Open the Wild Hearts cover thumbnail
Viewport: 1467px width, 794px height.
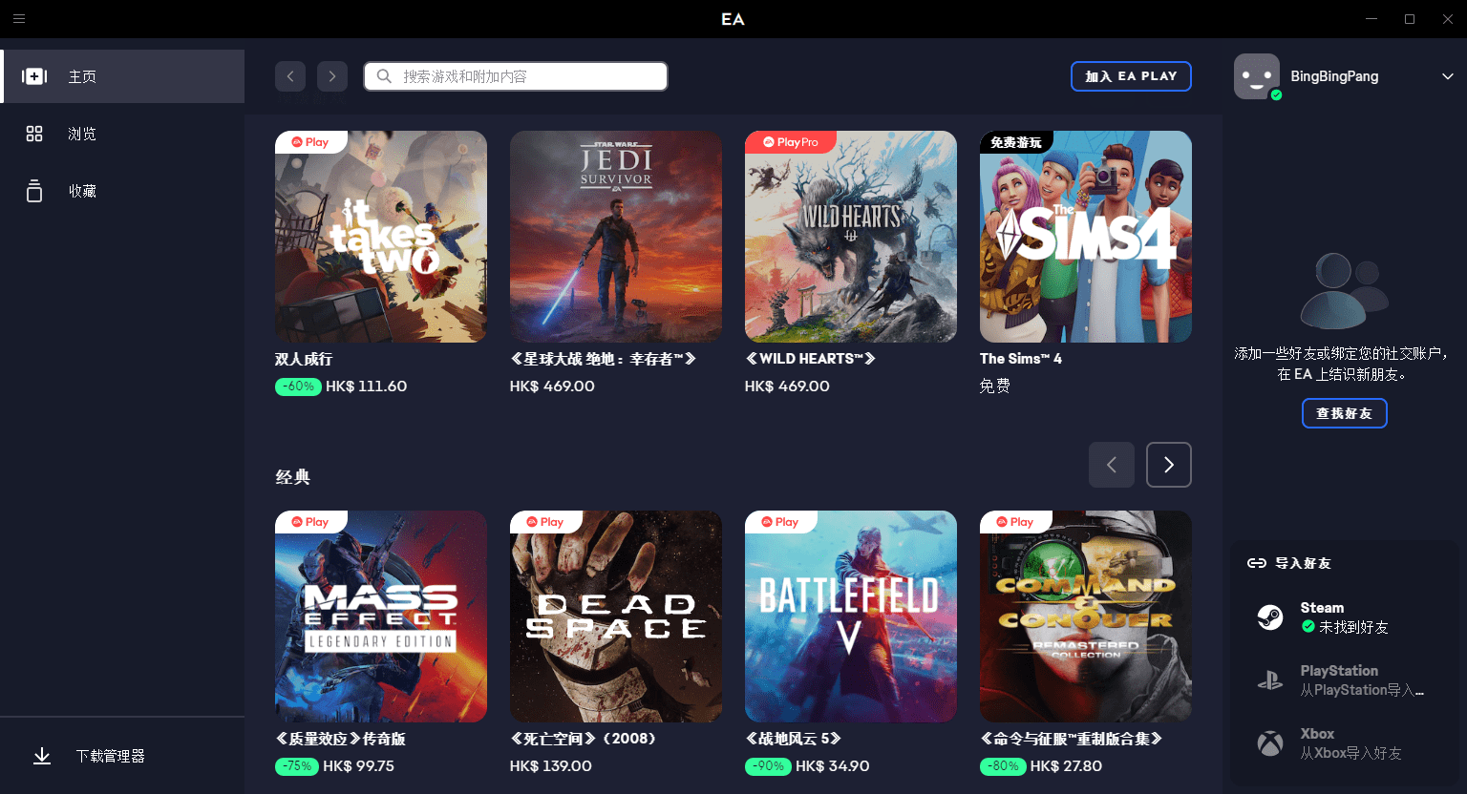pyautogui.click(x=851, y=237)
